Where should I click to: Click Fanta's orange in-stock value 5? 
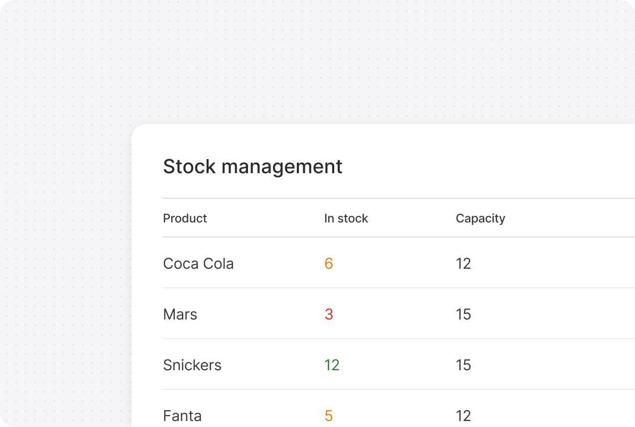[329, 416]
